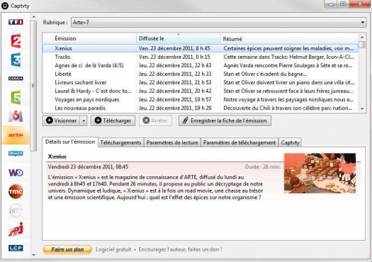Screen dimensions: 372x262
Task: Click the Télécharger button
Action: pos(113,120)
